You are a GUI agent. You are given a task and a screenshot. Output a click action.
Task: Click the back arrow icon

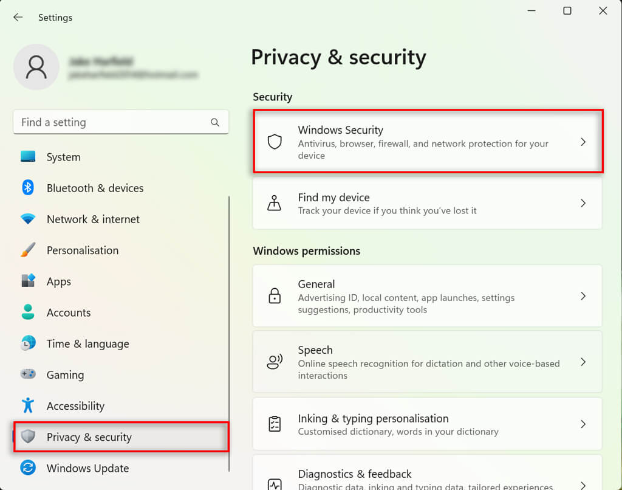point(18,18)
